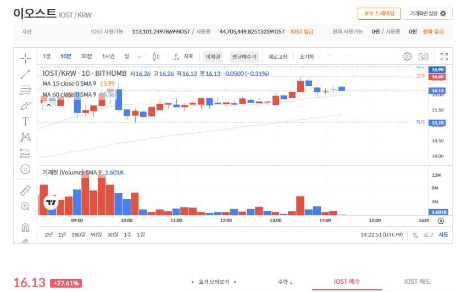Redo the chart action

pos(346,57)
